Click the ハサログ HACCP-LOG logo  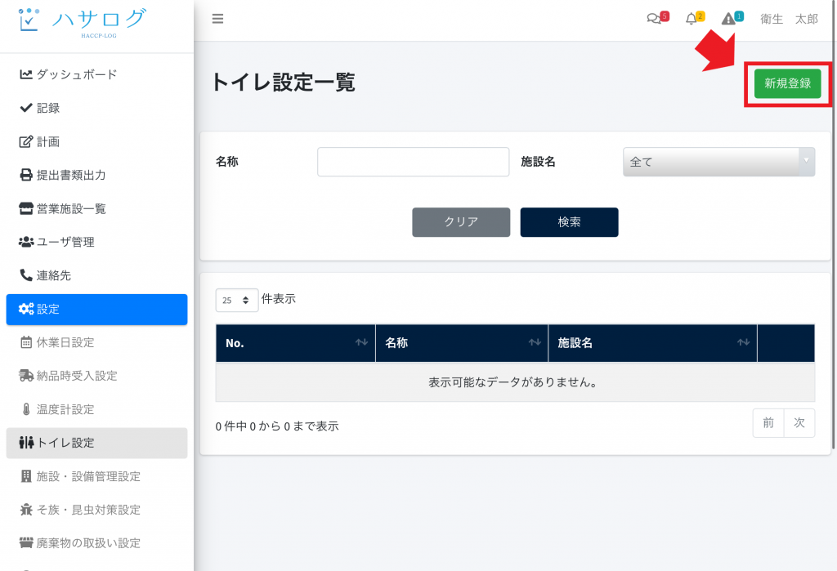tap(83, 22)
